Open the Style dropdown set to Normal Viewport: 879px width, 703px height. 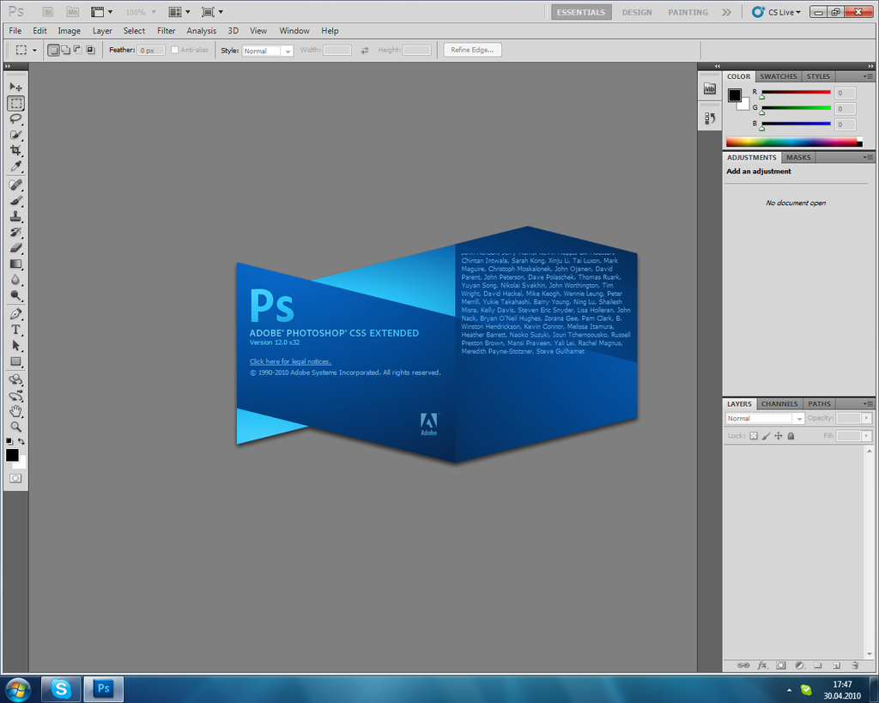[x=268, y=51]
